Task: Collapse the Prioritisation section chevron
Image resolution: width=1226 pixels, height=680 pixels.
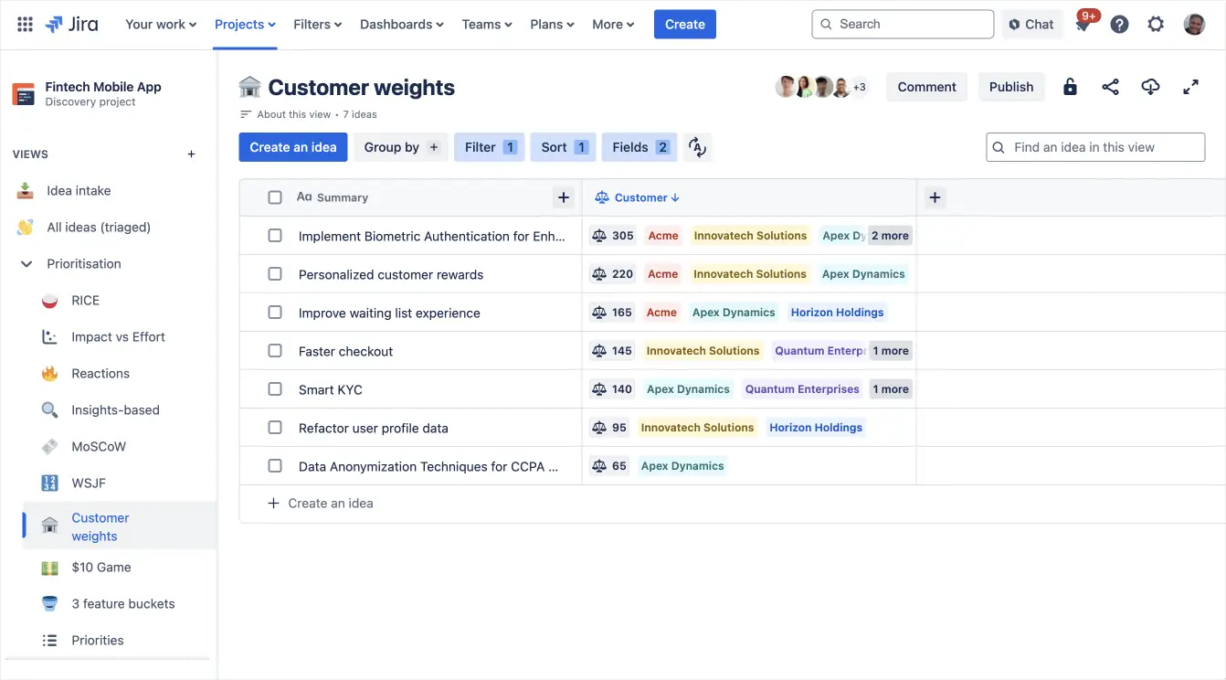Action: (26, 264)
